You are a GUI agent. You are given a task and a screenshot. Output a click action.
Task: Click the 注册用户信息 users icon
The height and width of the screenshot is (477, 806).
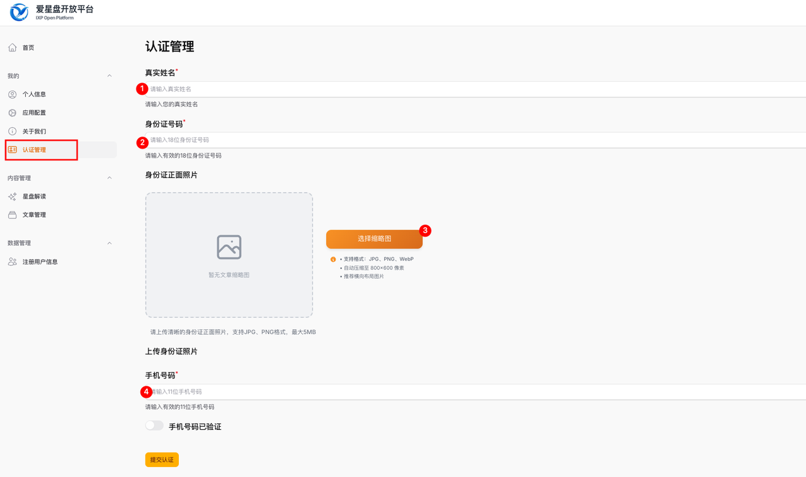point(13,262)
